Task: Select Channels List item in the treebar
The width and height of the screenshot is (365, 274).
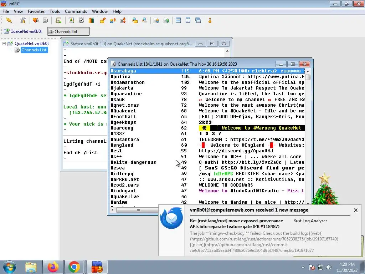Action: [34, 50]
